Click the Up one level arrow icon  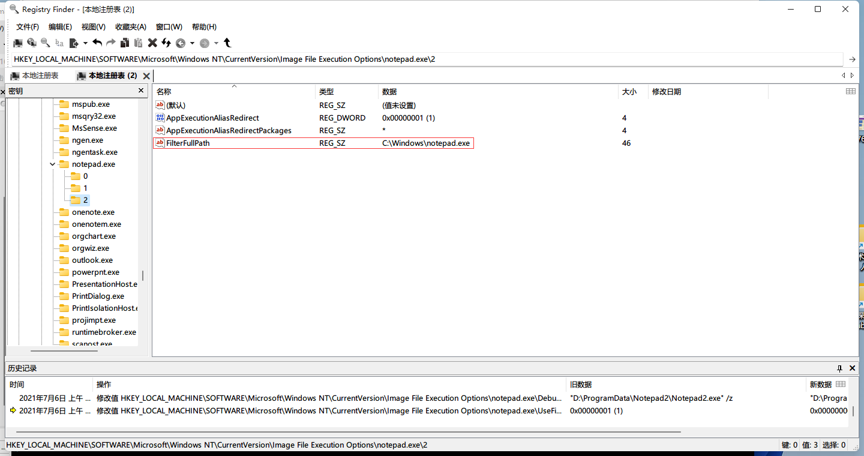coord(227,43)
